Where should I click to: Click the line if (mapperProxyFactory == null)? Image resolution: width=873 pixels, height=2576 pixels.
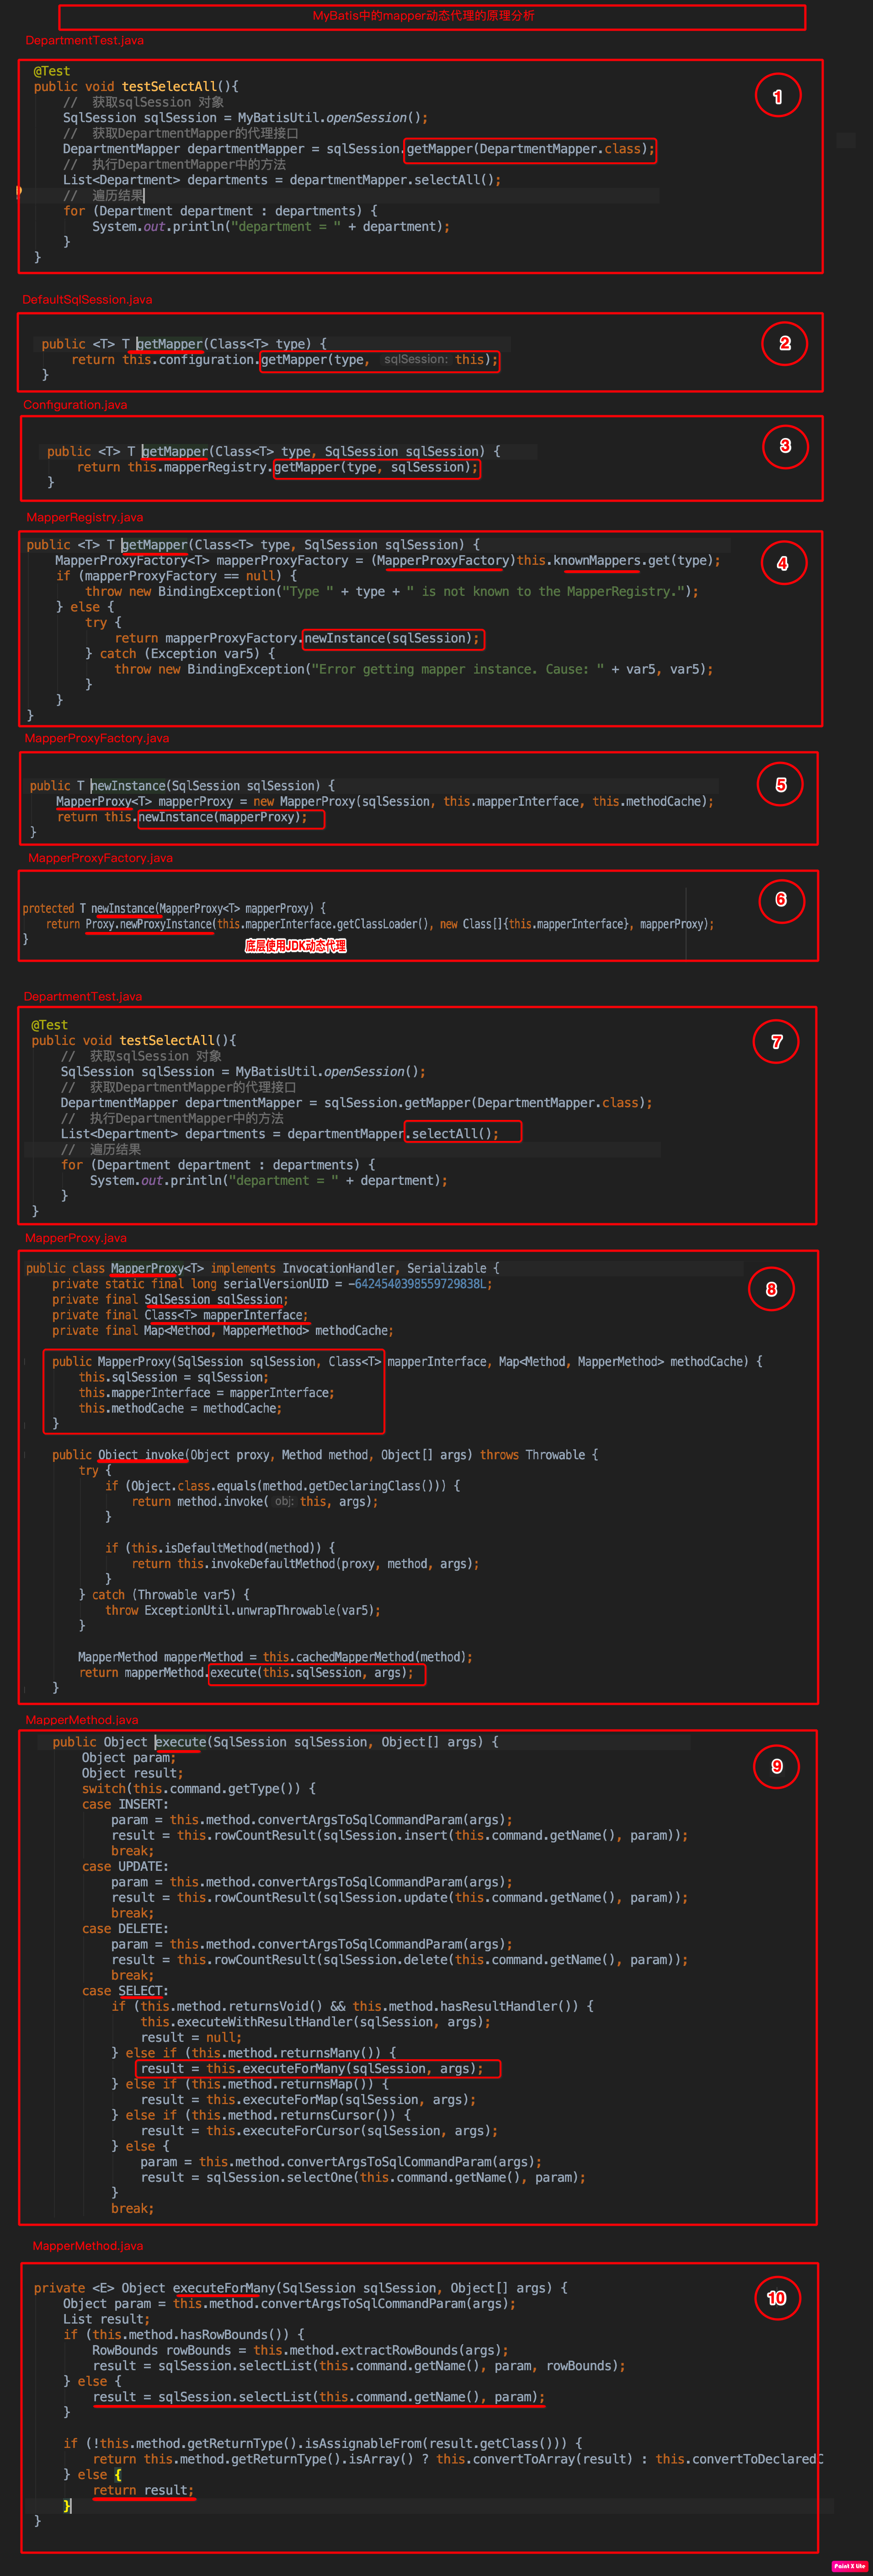176,576
